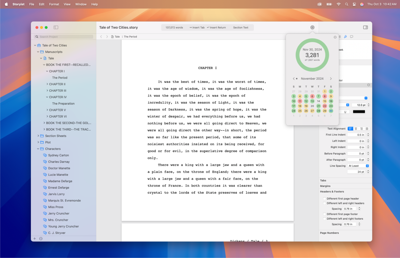
Task: Collapse the Manuscripts folder
Action: 38,52
